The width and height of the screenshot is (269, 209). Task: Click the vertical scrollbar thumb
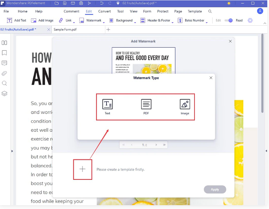pyautogui.click(x=262, y=73)
